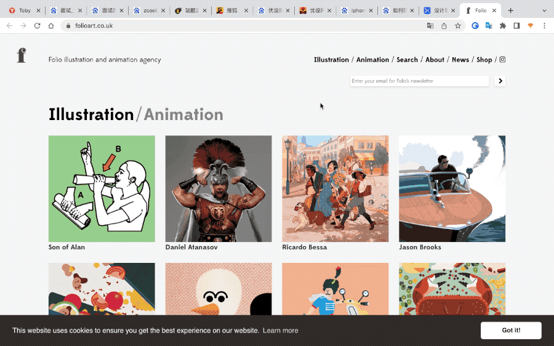Open Ricardo Bessa street scene thumbnail
Screen dimensions: 554x346
click(x=335, y=189)
